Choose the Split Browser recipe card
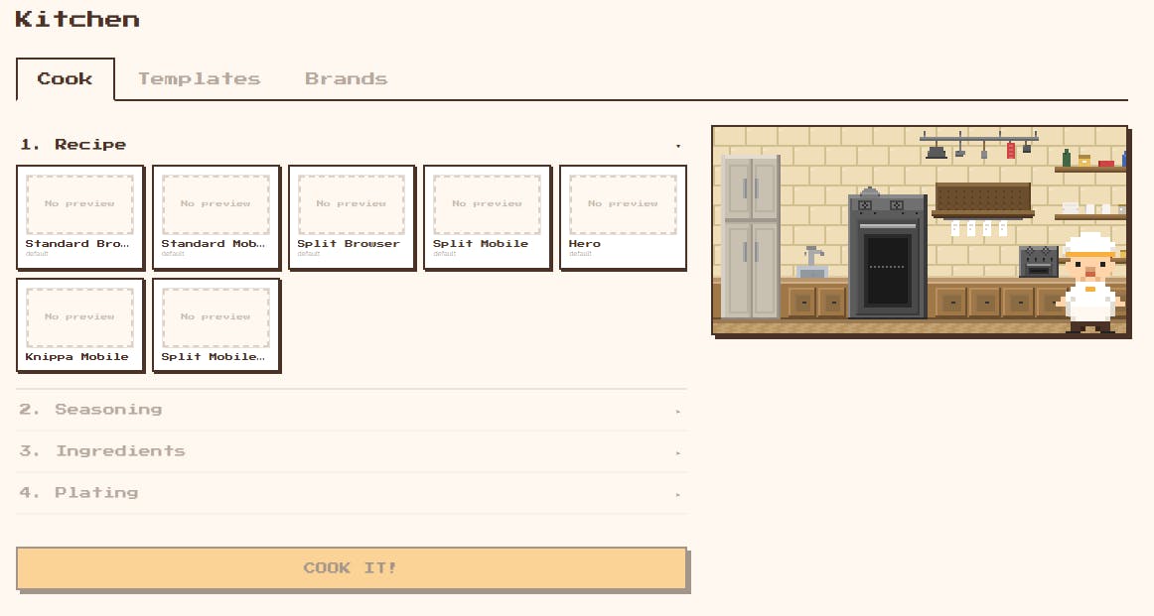 [x=352, y=217]
